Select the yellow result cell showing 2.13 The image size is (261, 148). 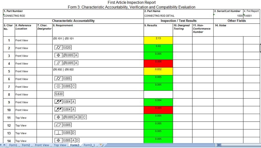pyautogui.click(x=158, y=40)
